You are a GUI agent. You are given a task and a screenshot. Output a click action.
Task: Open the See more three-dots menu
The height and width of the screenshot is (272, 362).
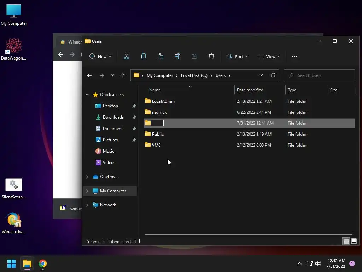pos(294,56)
